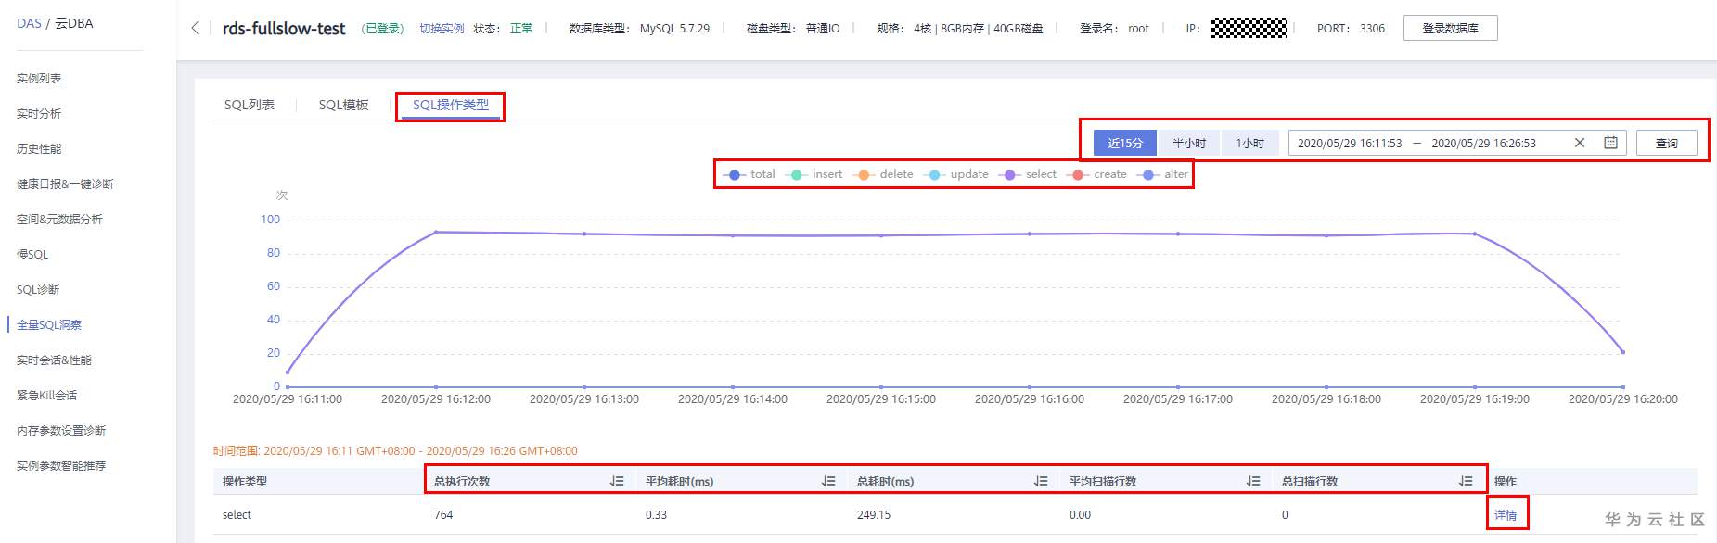Click the end date 2020/05/29 16:26:53 field

pyautogui.click(x=1483, y=143)
